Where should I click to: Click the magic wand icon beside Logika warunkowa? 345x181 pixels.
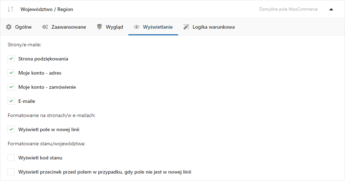tap(186, 27)
